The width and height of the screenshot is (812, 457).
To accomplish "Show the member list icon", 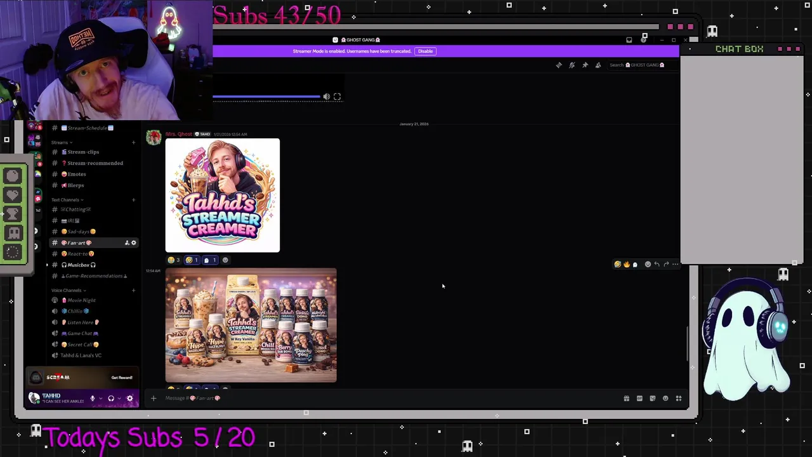I will (x=598, y=65).
